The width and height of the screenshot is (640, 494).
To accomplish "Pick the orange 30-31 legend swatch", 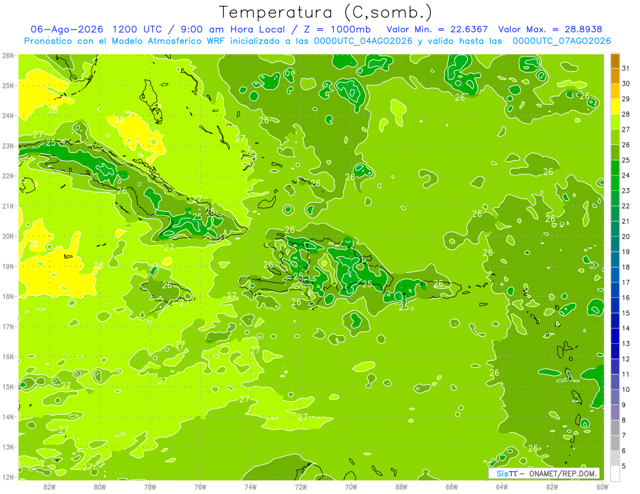I will (615, 76).
